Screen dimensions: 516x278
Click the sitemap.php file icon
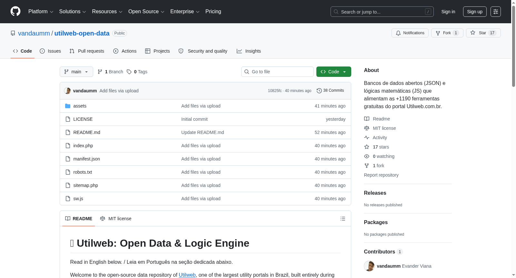click(x=68, y=185)
